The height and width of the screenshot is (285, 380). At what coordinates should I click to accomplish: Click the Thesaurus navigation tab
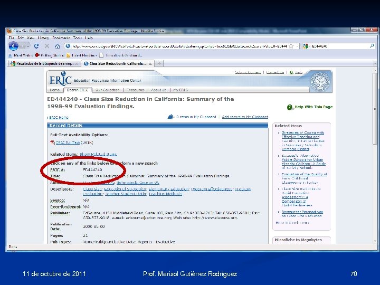[135, 90]
